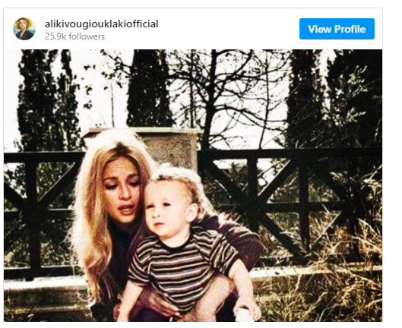
Task: Click the child's striped shirt
Action: tap(182, 266)
